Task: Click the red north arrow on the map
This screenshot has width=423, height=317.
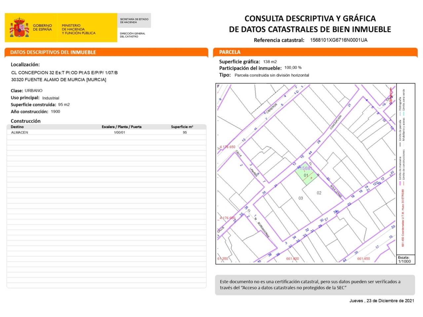Action: (391, 95)
